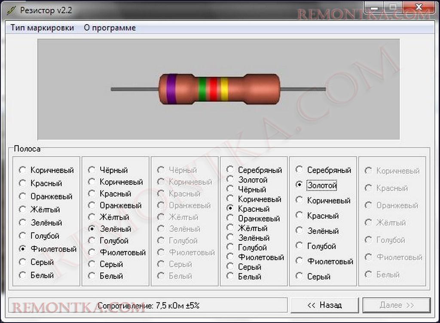Choose Голубой in the fifth band column
Viewport: 440px width, 323px height.
coord(299,246)
